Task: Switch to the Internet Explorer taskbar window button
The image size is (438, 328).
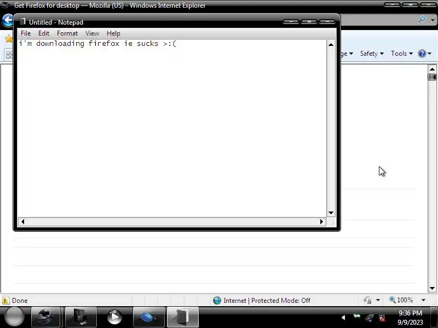Action: (x=148, y=317)
